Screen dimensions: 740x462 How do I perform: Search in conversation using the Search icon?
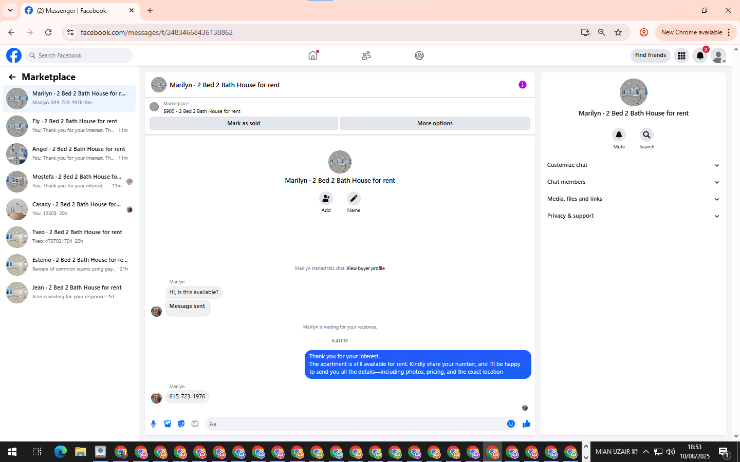tap(646, 134)
